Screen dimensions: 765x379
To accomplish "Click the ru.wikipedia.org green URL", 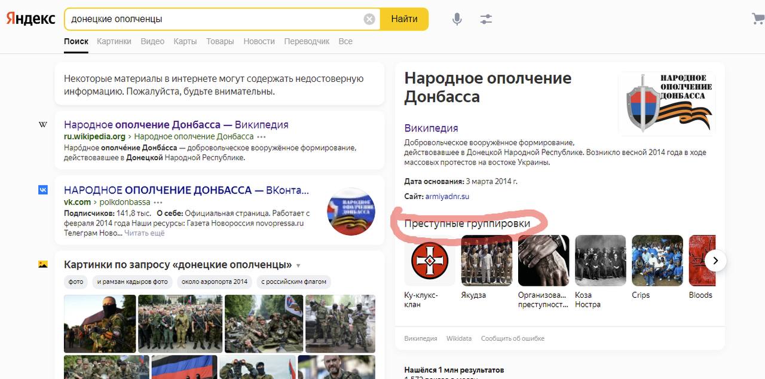I will coord(94,137).
